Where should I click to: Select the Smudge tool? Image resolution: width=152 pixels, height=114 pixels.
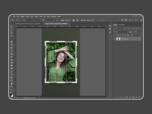point(12,66)
